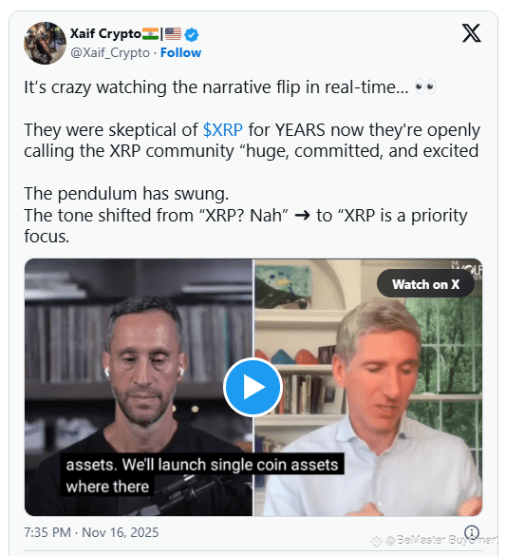Open the $XRP cashtag link
506x556 pixels.
(x=223, y=130)
